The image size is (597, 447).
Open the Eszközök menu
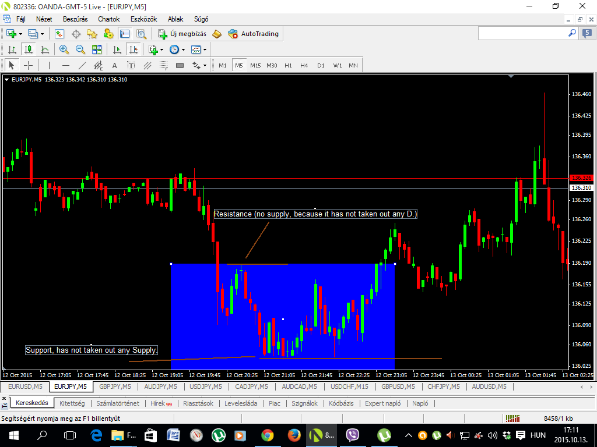point(142,19)
